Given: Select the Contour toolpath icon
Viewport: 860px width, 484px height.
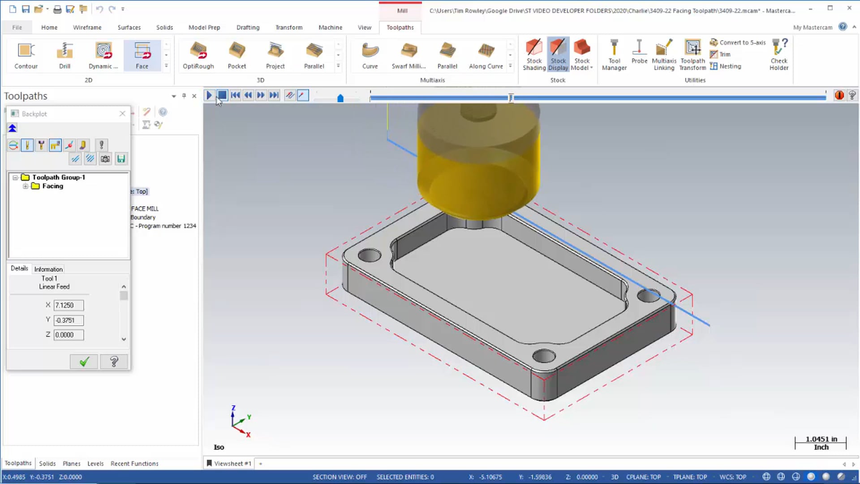Looking at the screenshot, I should 26,56.
